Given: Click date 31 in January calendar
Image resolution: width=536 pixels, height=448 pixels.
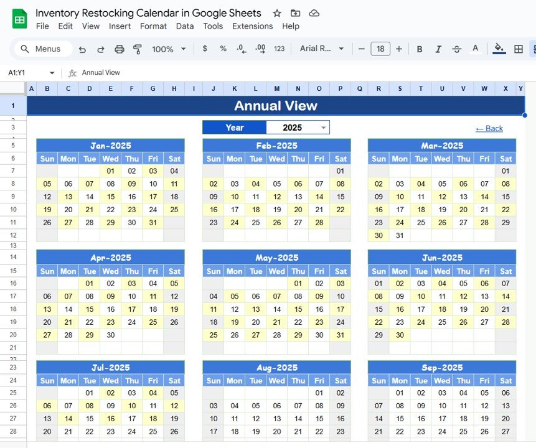Looking at the screenshot, I should coord(153,223).
